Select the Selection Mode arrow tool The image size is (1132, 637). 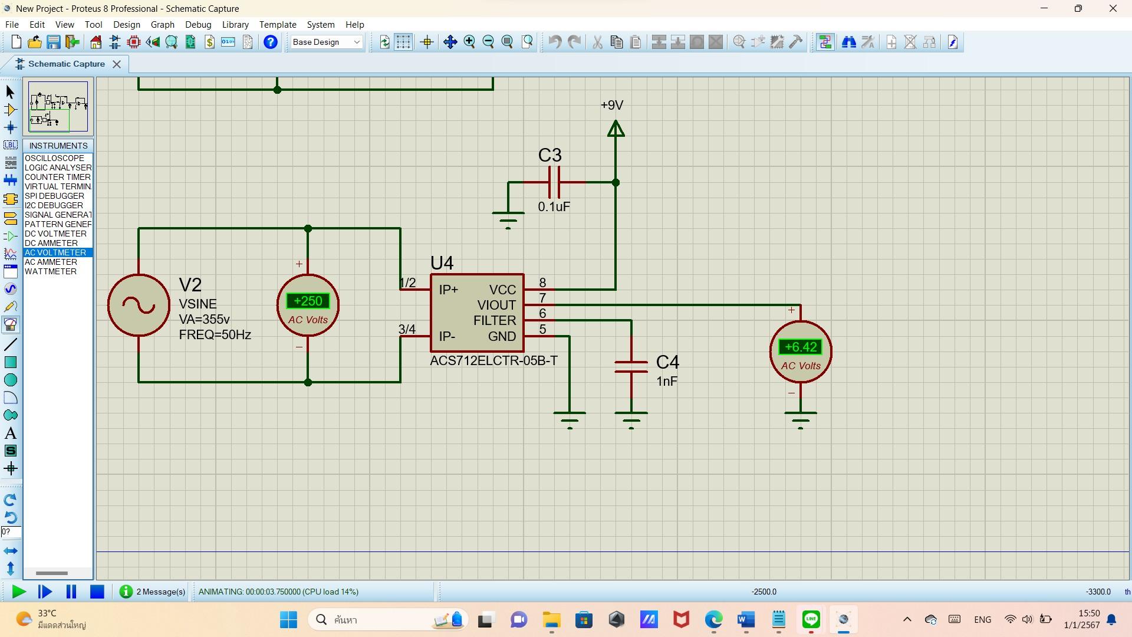click(9, 91)
